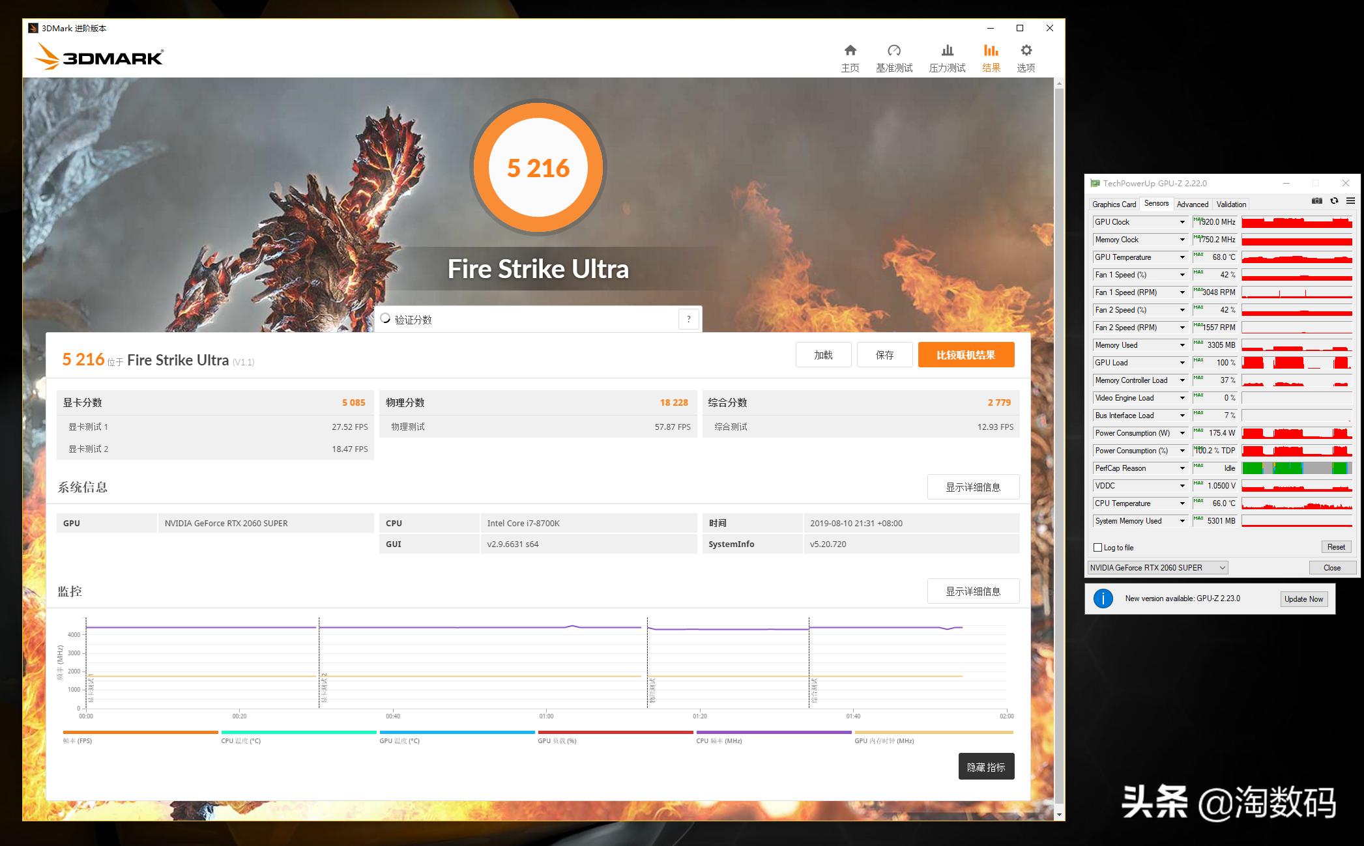Open 选项 settings gear icon in 3DMark

click(x=1026, y=50)
